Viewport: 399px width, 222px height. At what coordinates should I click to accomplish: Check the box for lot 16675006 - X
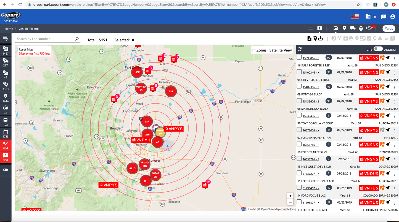(x=299, y=129)
